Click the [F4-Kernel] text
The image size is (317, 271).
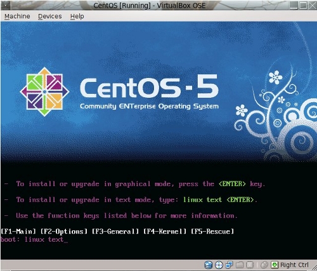165,232
